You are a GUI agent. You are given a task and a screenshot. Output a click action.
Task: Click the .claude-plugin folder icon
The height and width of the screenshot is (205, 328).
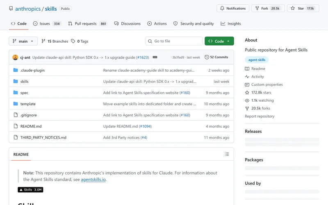[16, 70]
